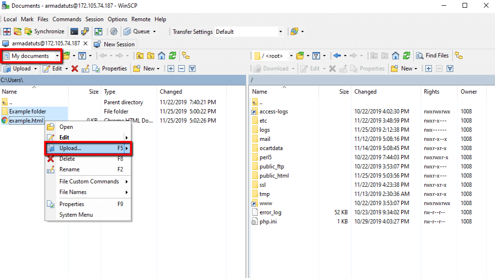Click the local Properties toolbar button
The width and height of the screenshot is (495, 278).
click(x=110, y=69)
